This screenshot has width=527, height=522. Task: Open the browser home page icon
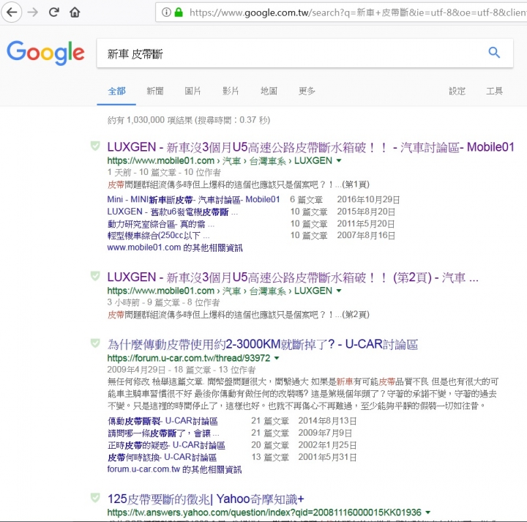pyautogui.click(x=75, y=12)
